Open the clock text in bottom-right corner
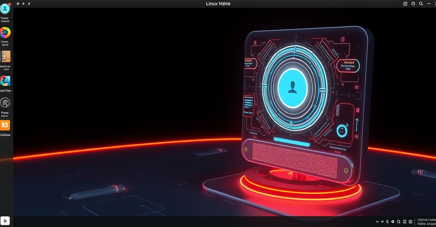The width and height of the screenshot is (436, 227). (x=427, y=222)
